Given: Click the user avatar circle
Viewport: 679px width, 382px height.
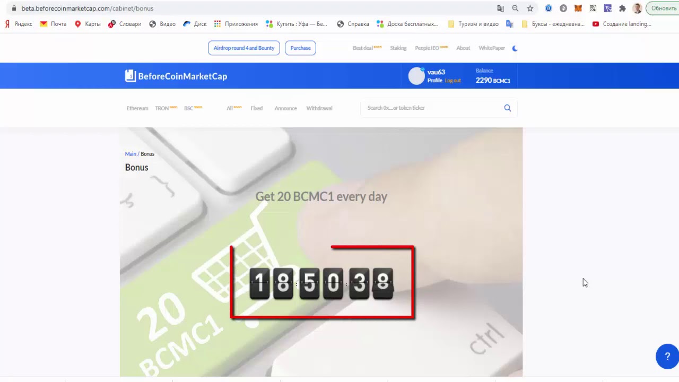Looking at the screenshot, I should tap(416, 76).
